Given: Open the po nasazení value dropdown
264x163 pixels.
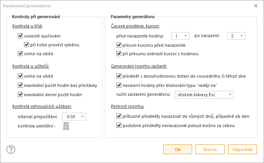Looking at the screenshot, I should coord(236,36).
